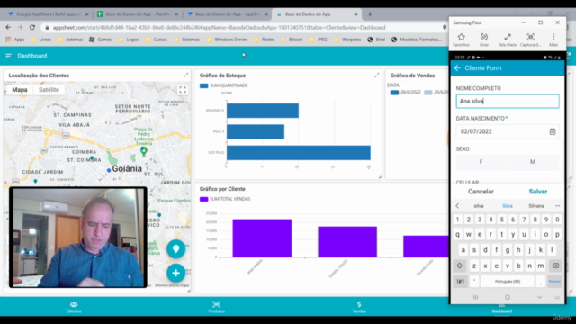Click SUM TOTAL VENDAS legend swatch

(x=204, y=199)
